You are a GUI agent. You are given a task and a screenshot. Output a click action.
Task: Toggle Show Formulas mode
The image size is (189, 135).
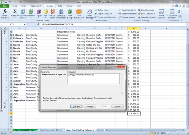(x=146, y=10)
